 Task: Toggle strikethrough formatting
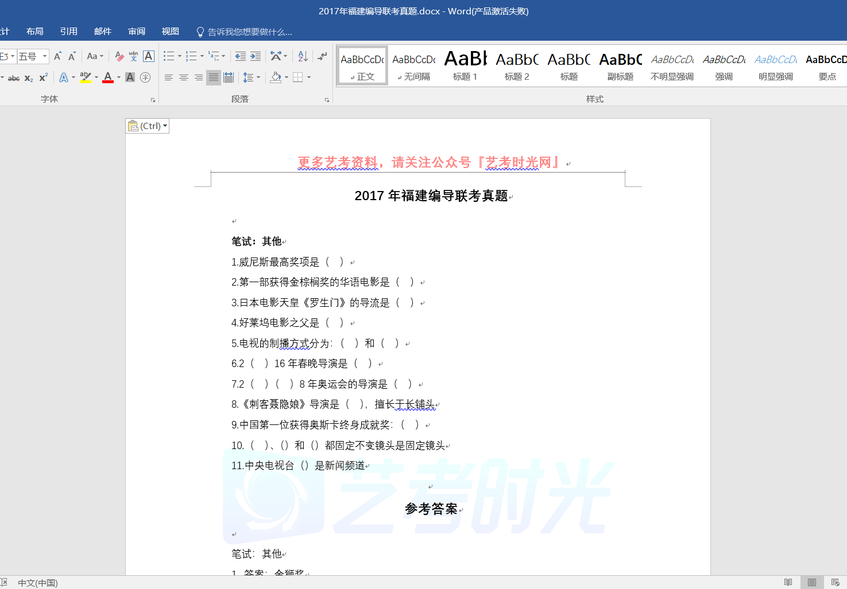14,78
